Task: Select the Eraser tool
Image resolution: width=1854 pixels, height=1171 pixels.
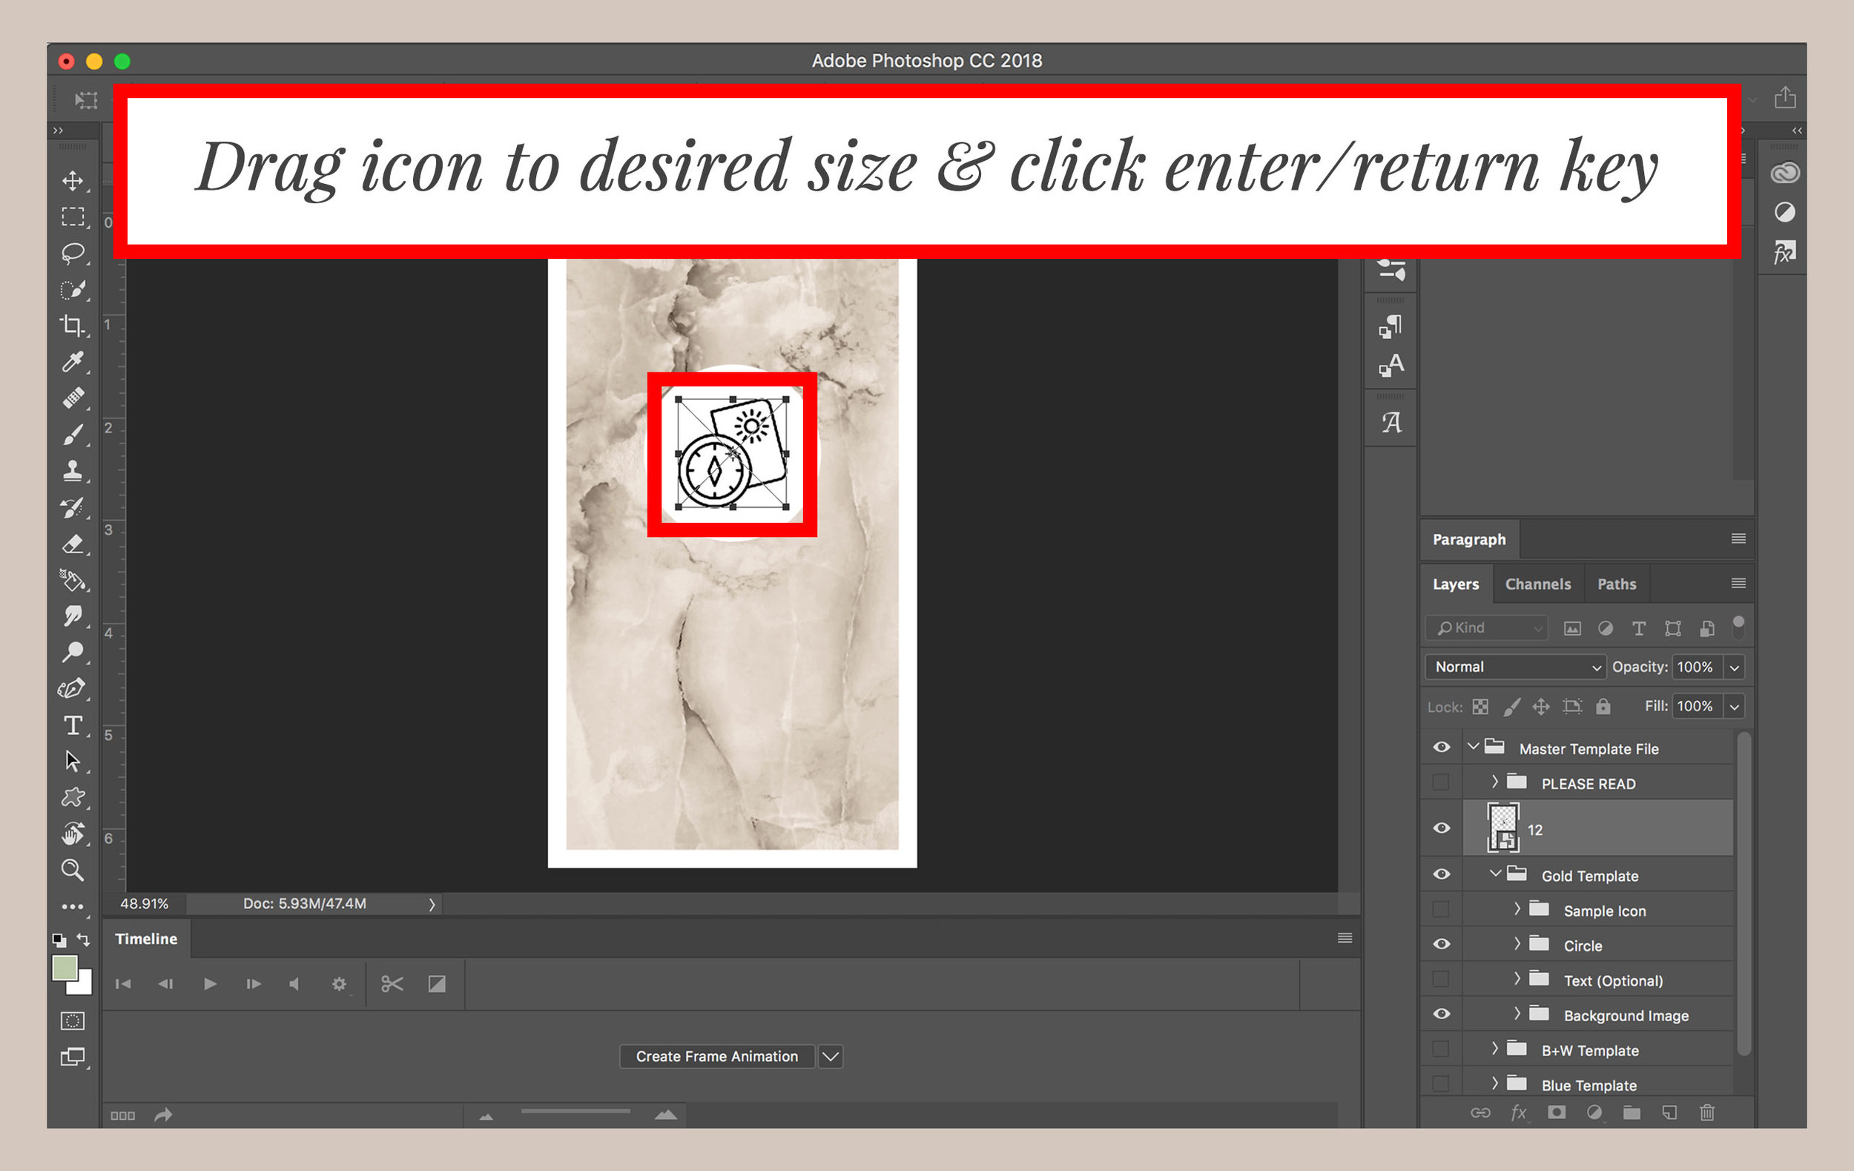Action: click(x=73, y=544)
